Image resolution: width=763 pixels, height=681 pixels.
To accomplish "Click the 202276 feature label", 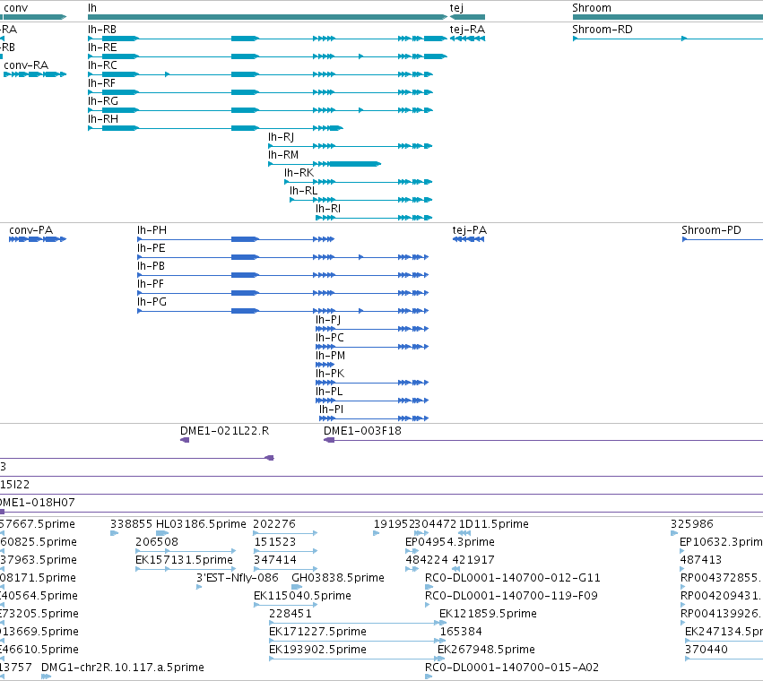I will 274,524.
